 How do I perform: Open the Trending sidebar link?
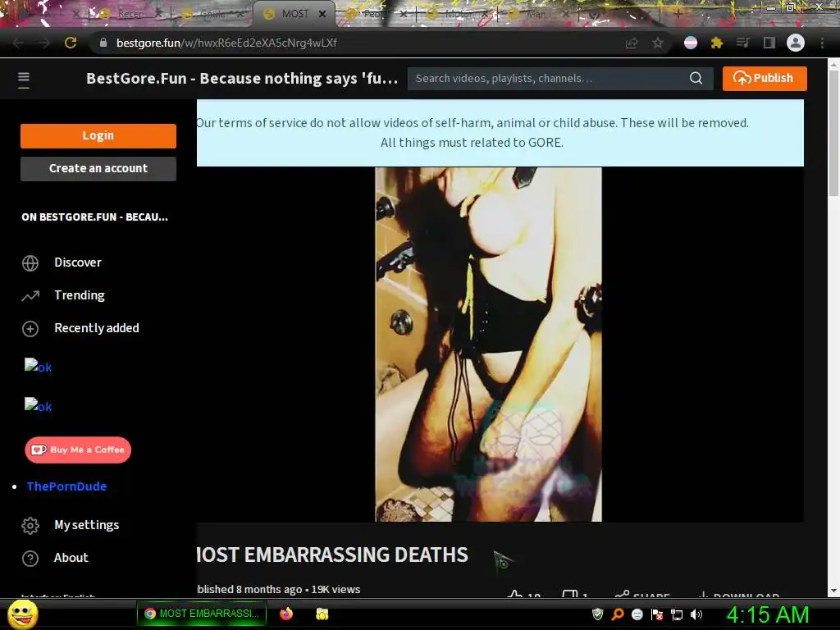click(x=80, y=295)
